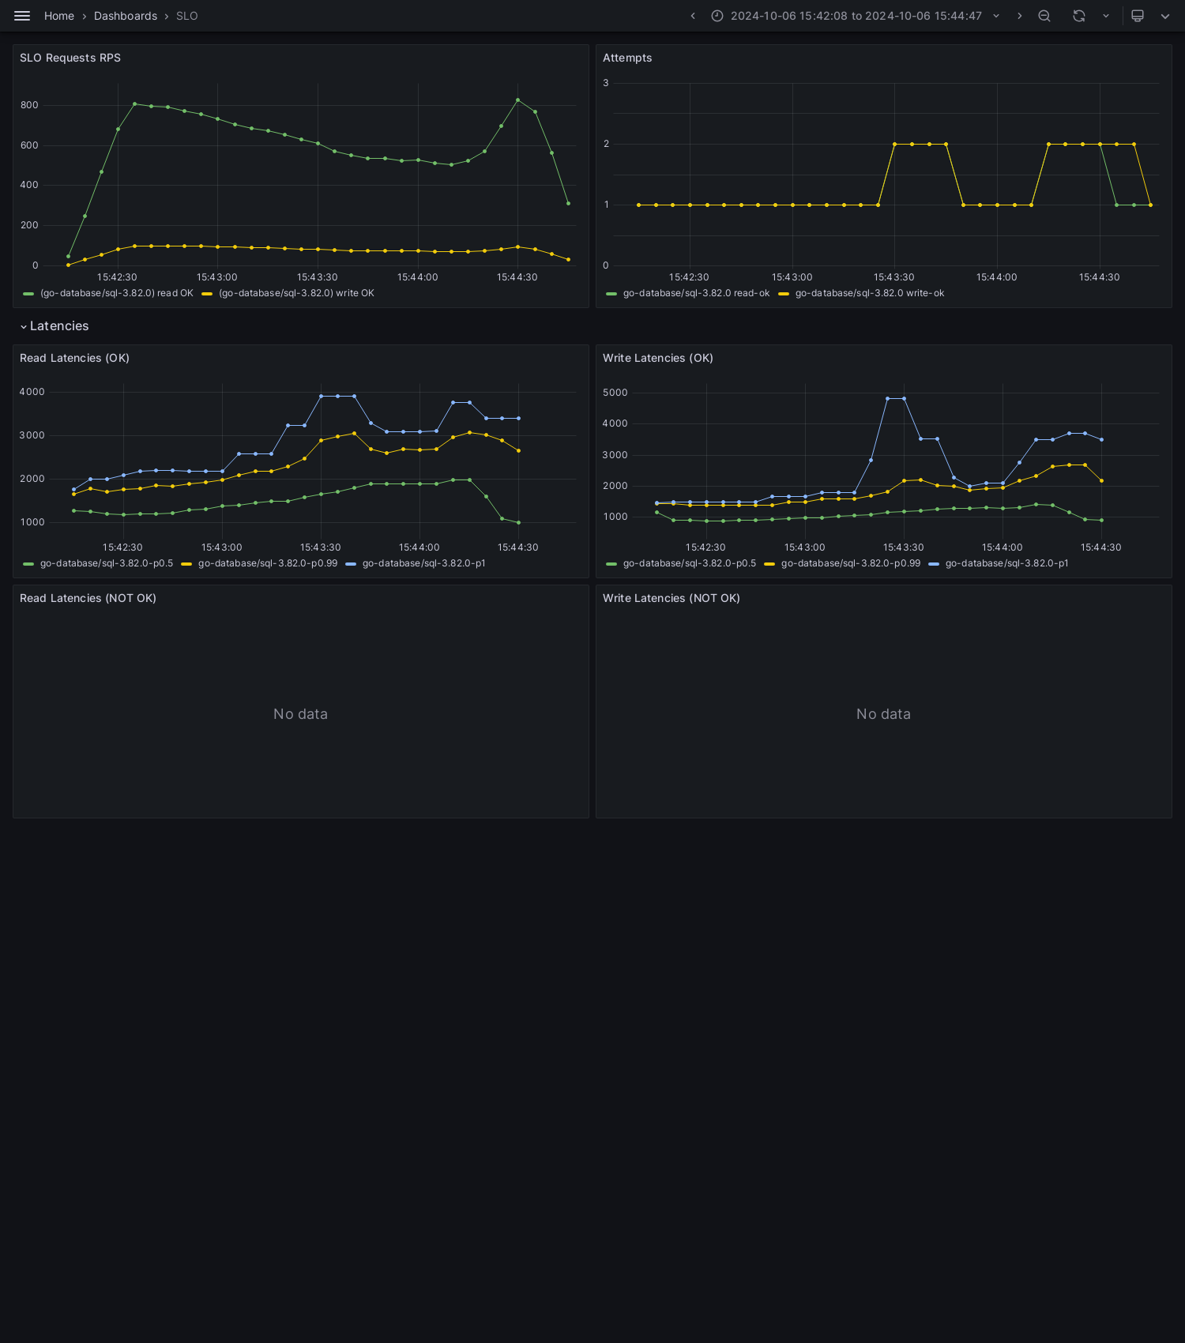Image resolution: width=1185 pixels, height=1343 pixels.
Task: Click 800 y-axis label in RPS panel
Action: coord(29,105)
